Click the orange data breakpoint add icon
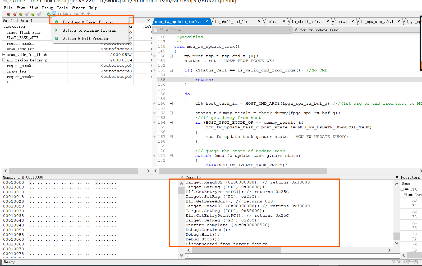Image resolution: width=422 pixels, height=266 pixels. (21, 14)
